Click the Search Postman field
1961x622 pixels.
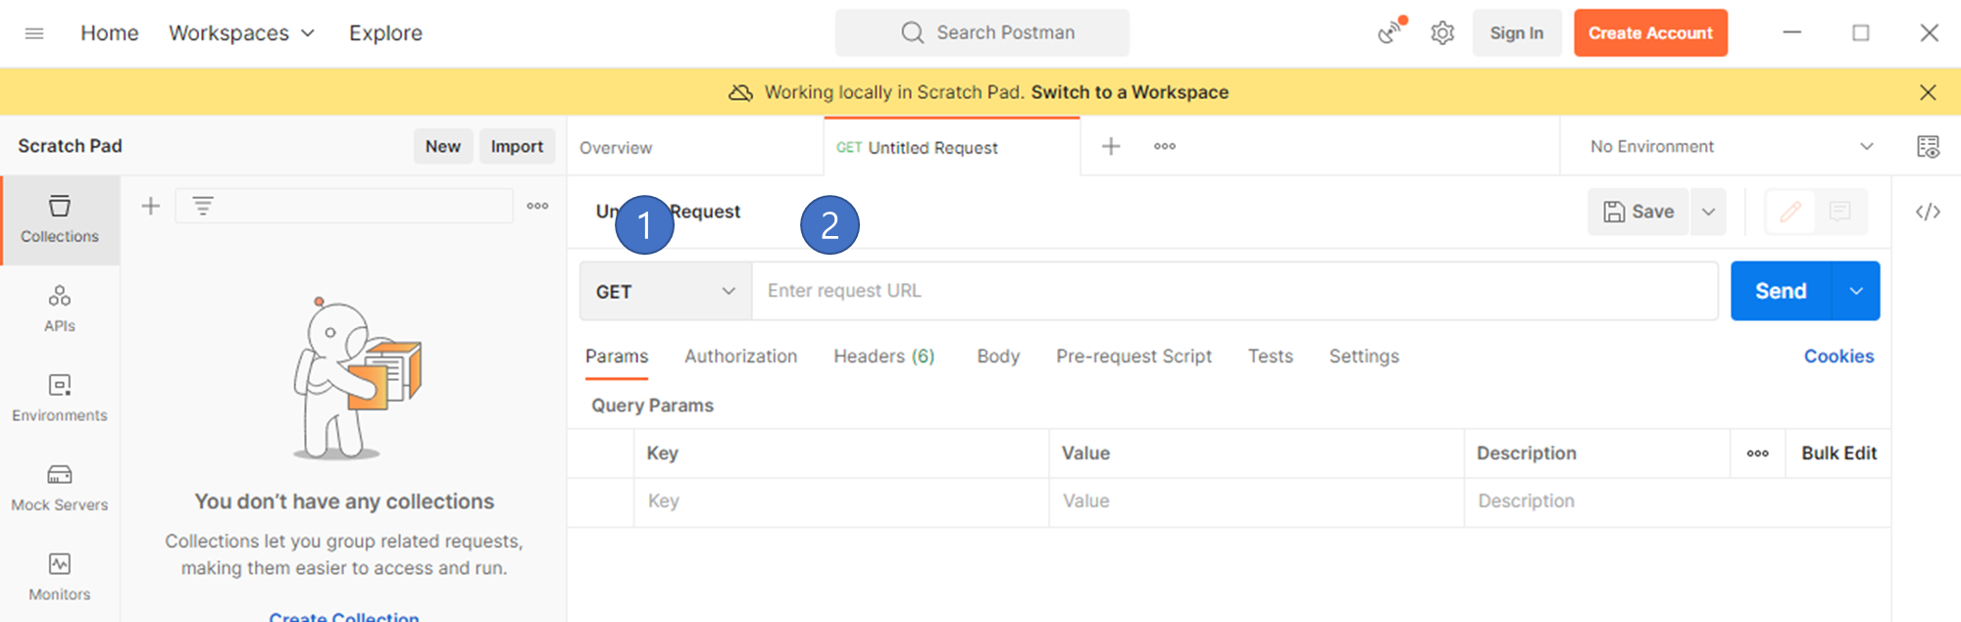click(982, 32)
